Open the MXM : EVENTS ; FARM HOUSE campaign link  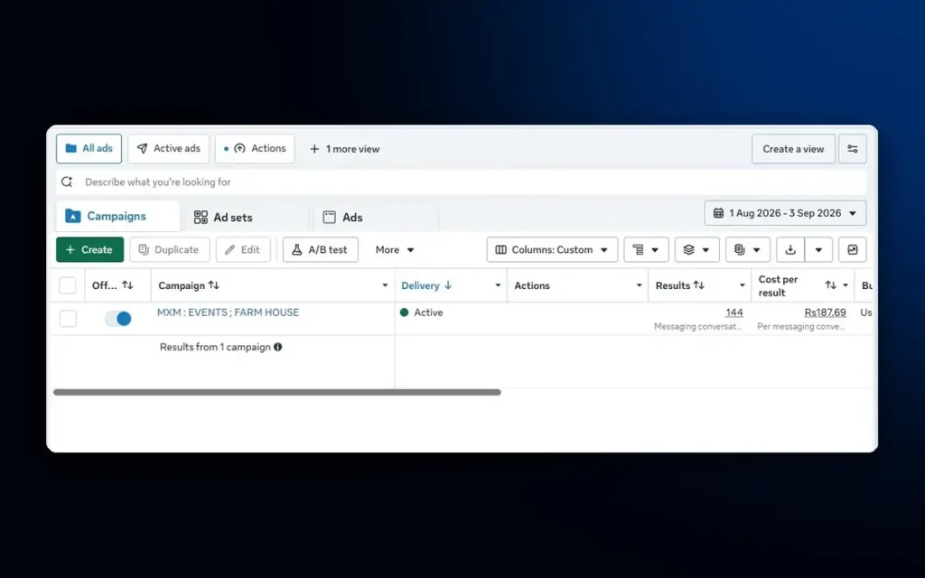(x=228, y=312)
